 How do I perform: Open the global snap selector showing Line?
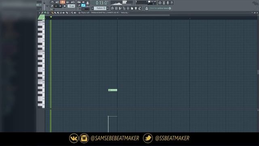click(85, 9)
